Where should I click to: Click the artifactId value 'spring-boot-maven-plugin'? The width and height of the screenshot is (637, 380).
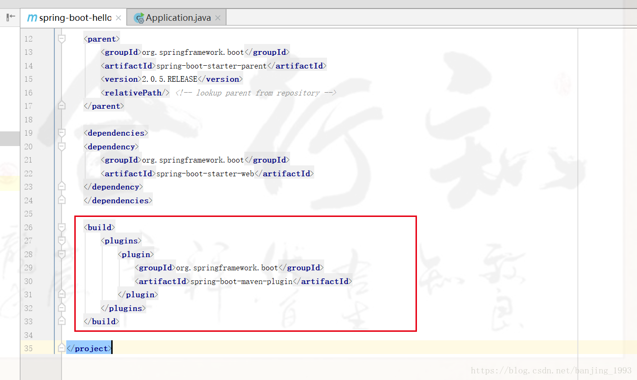pos(241,281)
